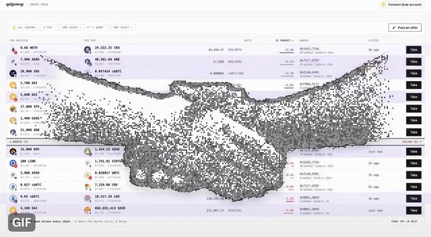Viewport: 431px width, 237px height.
Task: Take the 15,000 DRV offer
Action: click(x=414, y=151)
